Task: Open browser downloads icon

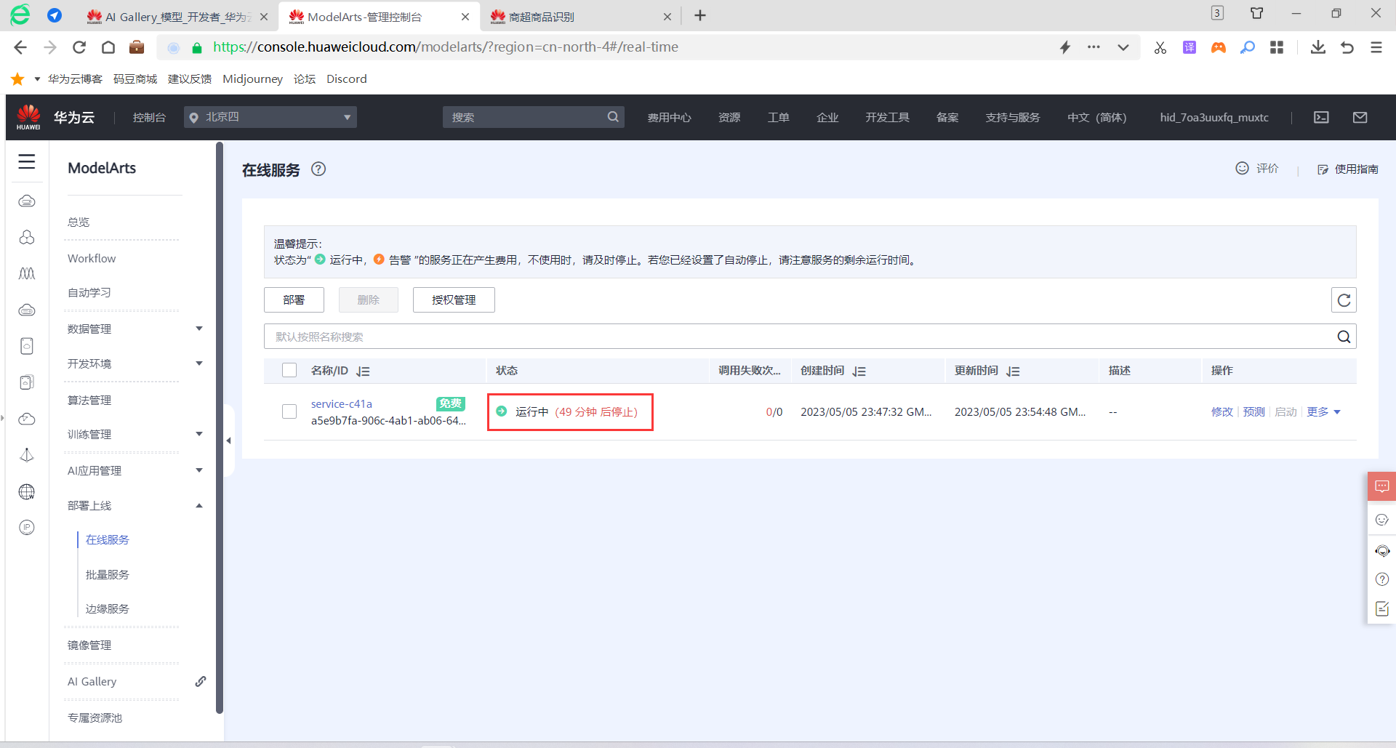Action: pyautogui.click(x=1317, y=47)
